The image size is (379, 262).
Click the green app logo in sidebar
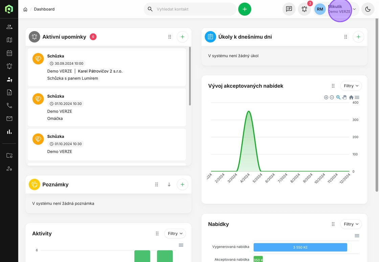pos(9,9)
